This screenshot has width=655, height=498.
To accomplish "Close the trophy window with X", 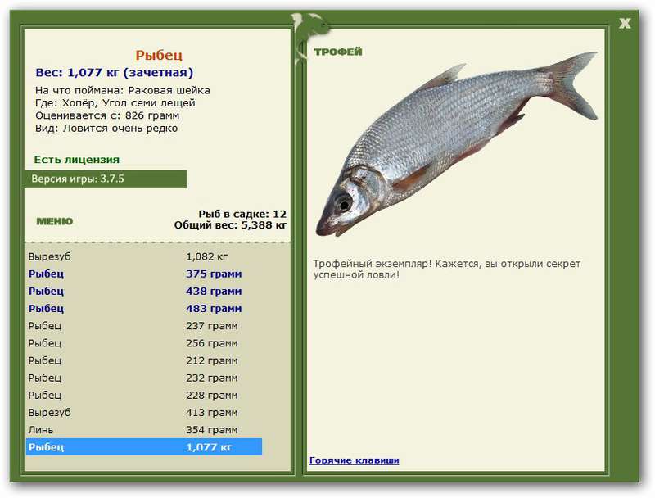I will [625, 24].
